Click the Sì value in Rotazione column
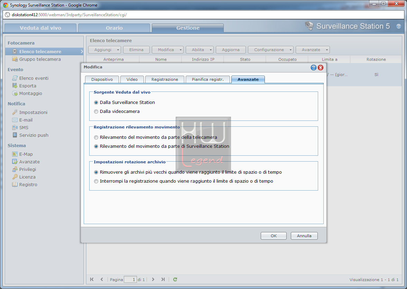 pos(376,75)
